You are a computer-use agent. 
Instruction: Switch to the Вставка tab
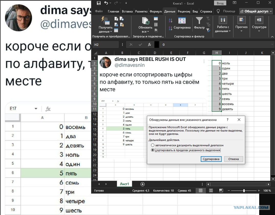[127, 11]
